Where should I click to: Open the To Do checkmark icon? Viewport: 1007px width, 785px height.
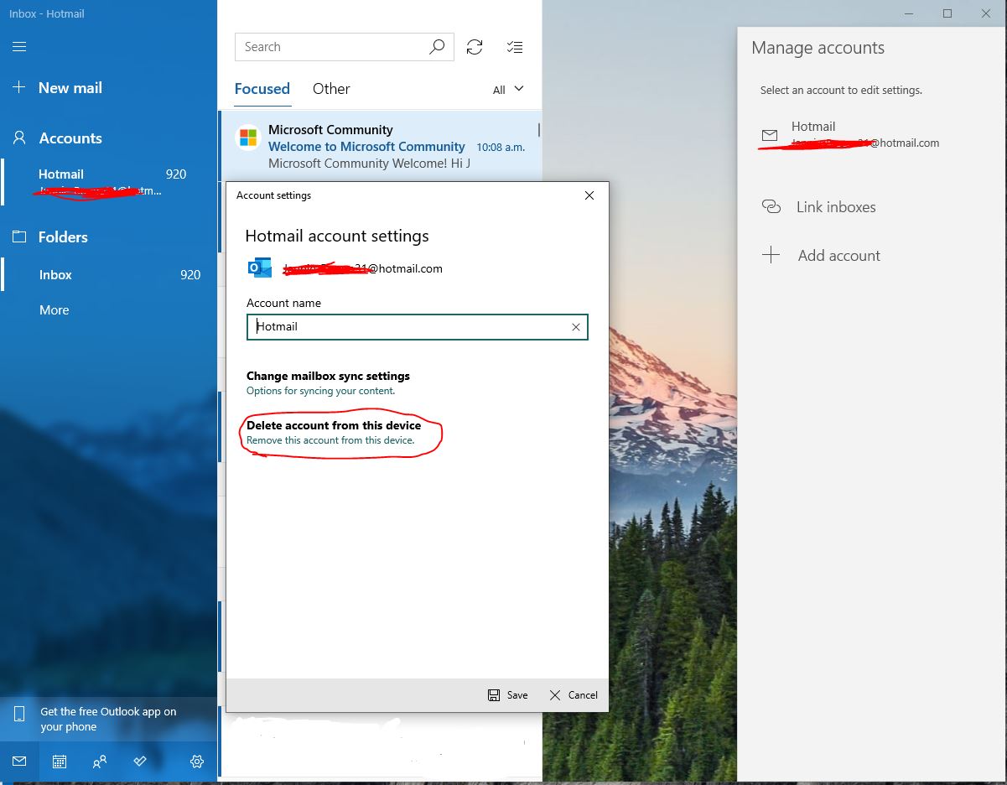tap(140, 762)
